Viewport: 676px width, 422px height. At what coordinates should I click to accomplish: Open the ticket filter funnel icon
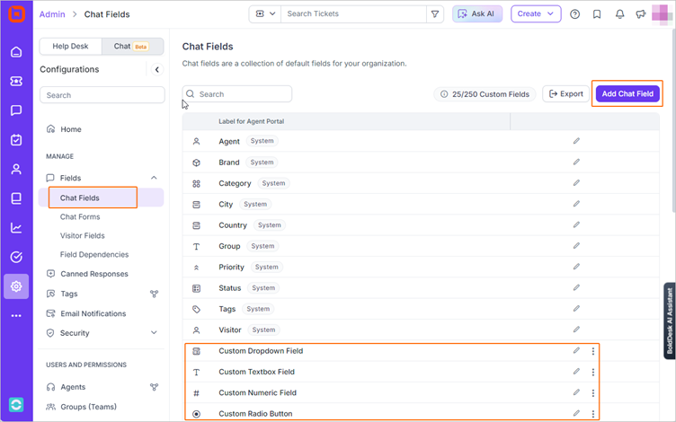pos(435,14)
